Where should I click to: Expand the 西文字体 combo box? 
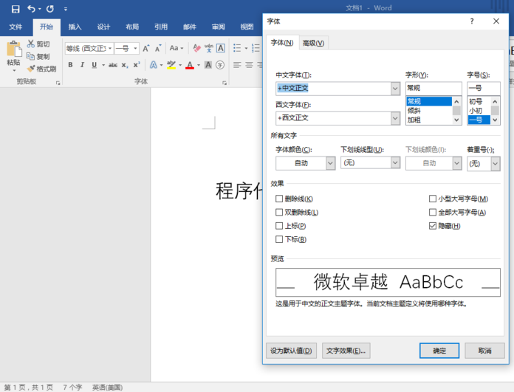[395, 118]
